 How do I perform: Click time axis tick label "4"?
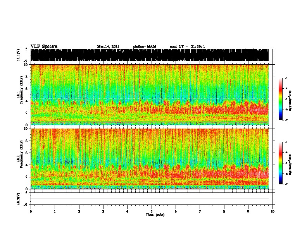tap(128, 211)
